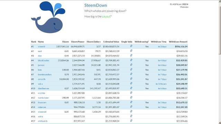This screenshot has height=124, width=221.
Task: Click the Single Vote column header
Action: pos(127,42)
